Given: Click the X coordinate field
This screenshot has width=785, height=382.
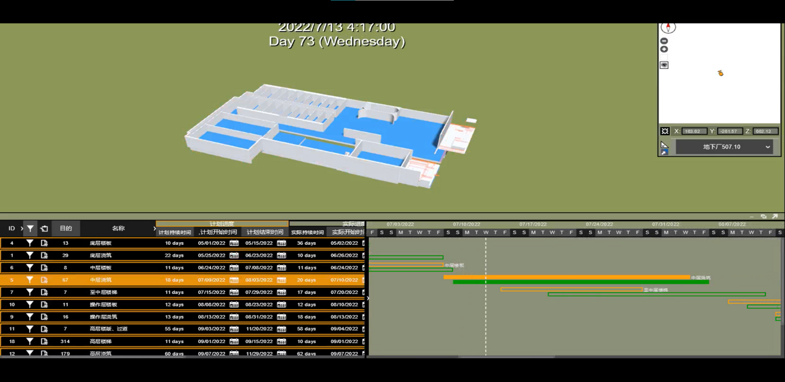Looking at the screenshot, I should tap(694, 131).
